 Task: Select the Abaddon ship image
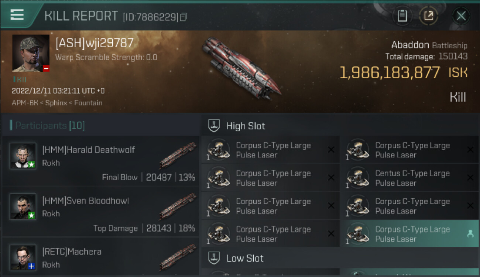coord(240,68)
